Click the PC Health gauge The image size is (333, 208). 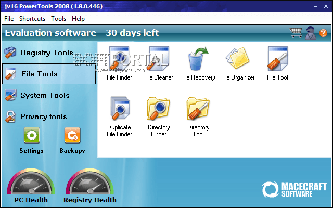pos(31,181)
